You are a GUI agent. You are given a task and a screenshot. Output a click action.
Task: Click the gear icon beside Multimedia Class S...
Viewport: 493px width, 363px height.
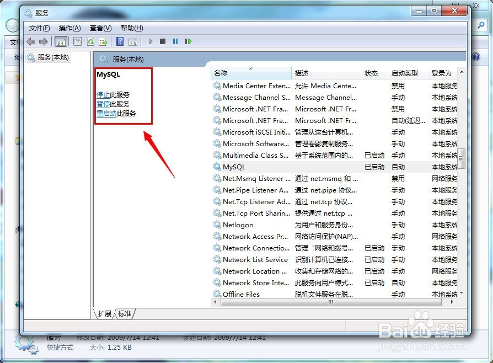tap(217, 155)
